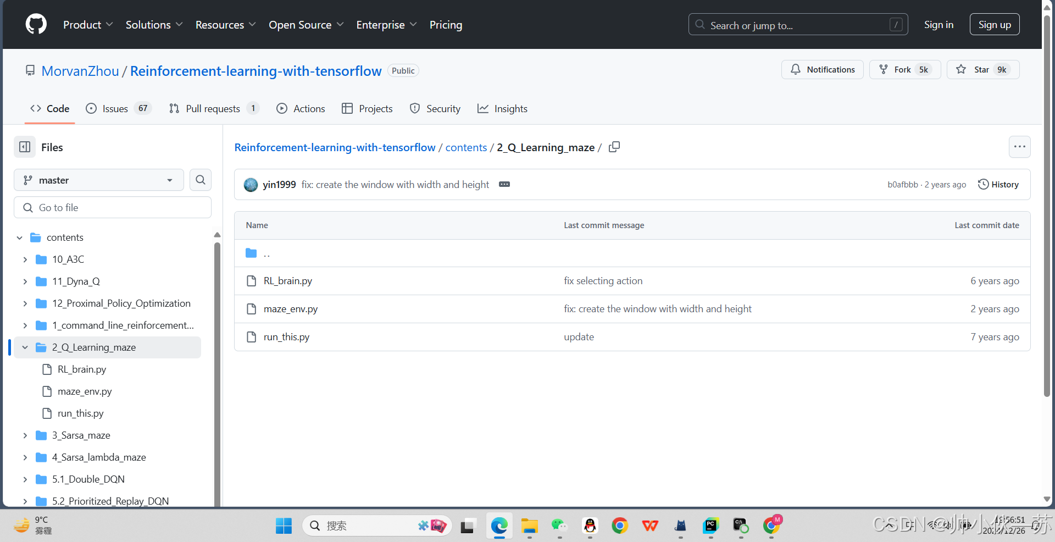Click Go to file input
The height and width of the screenshot is (542, 1055).
[x=113, y=207]
